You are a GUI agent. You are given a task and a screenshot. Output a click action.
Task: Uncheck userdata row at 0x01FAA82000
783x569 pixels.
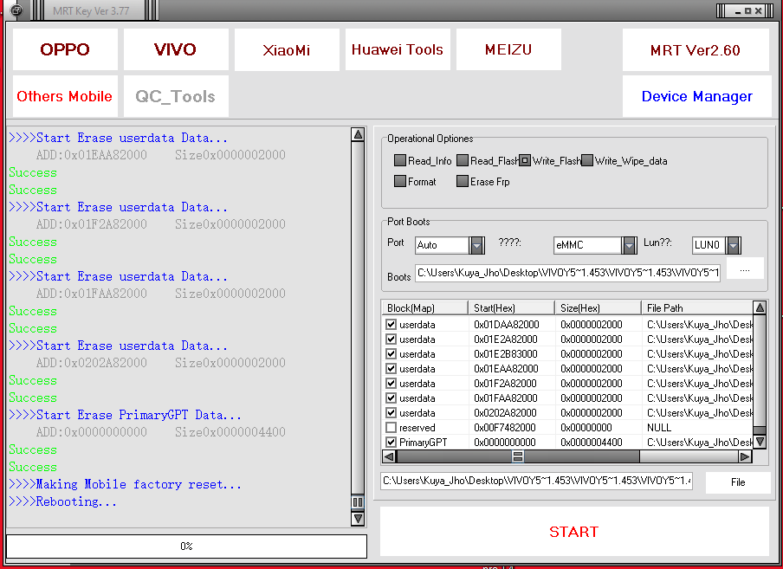(391, 398)
